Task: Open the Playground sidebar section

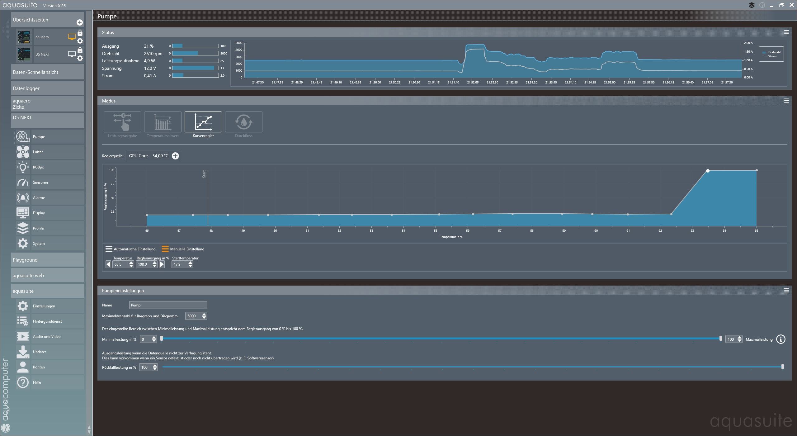Action: coord(47,260)
